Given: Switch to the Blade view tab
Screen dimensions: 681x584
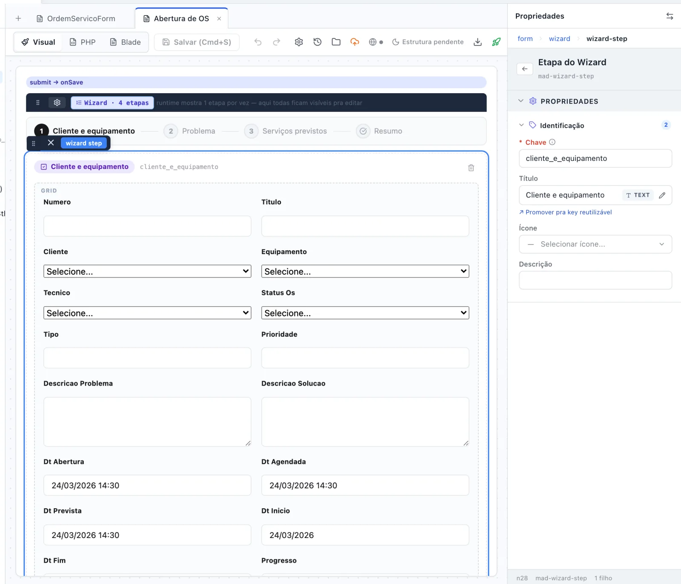Looking at the screenshot, I should click(x=126, y=42).
